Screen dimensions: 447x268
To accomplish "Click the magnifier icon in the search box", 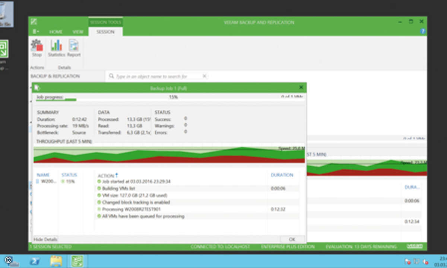I will tap(111, 76).
